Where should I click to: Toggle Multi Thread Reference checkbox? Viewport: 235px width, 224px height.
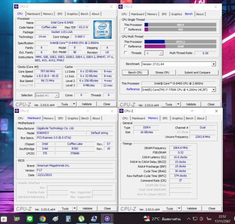click(125, 46)
